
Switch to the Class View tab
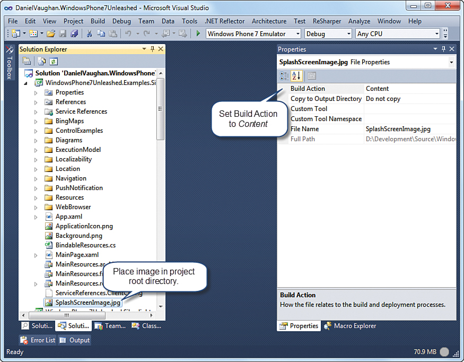[x=147, y=326]
